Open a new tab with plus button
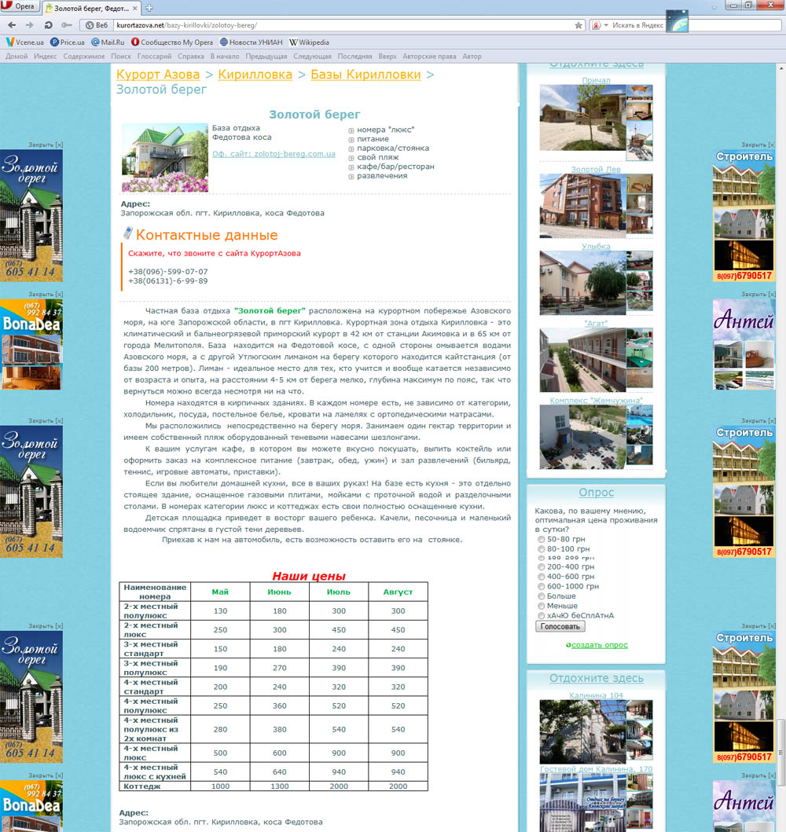Screen dimensions: 786x832 click(149, 7)
